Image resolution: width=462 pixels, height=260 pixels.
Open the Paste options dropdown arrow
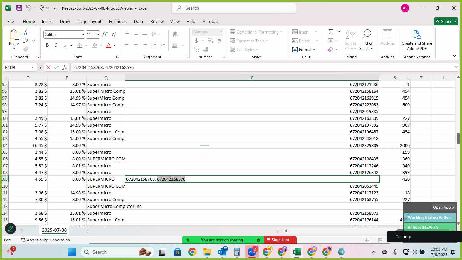(x=14, y=49)
